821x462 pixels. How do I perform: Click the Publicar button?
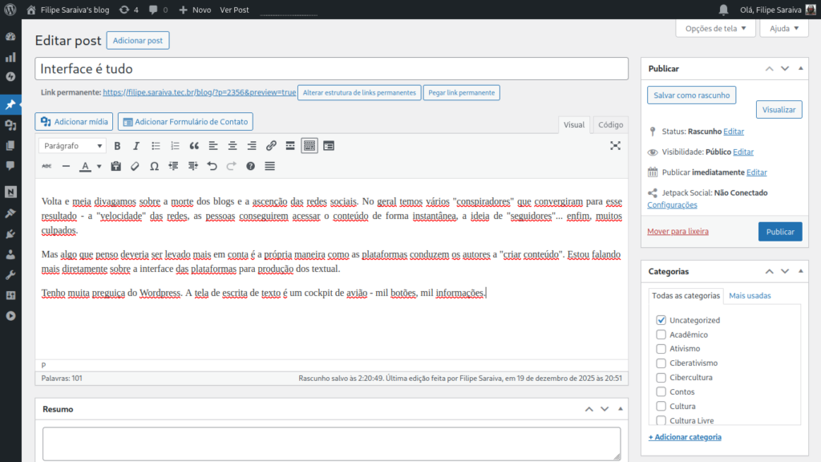point(779,232)
